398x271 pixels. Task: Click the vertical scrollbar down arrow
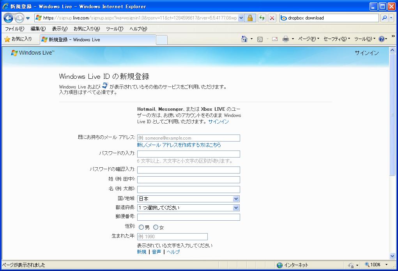pyautogui.click(x=393, y=256)
